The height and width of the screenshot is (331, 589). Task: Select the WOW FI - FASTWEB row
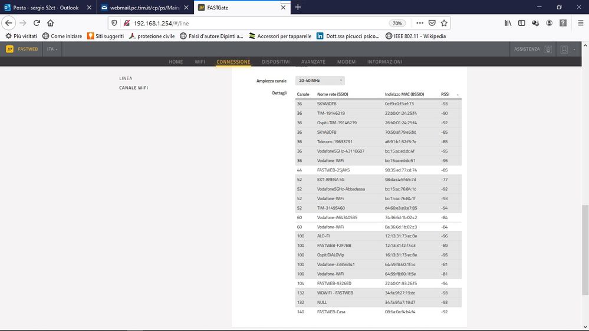(379, 293)
